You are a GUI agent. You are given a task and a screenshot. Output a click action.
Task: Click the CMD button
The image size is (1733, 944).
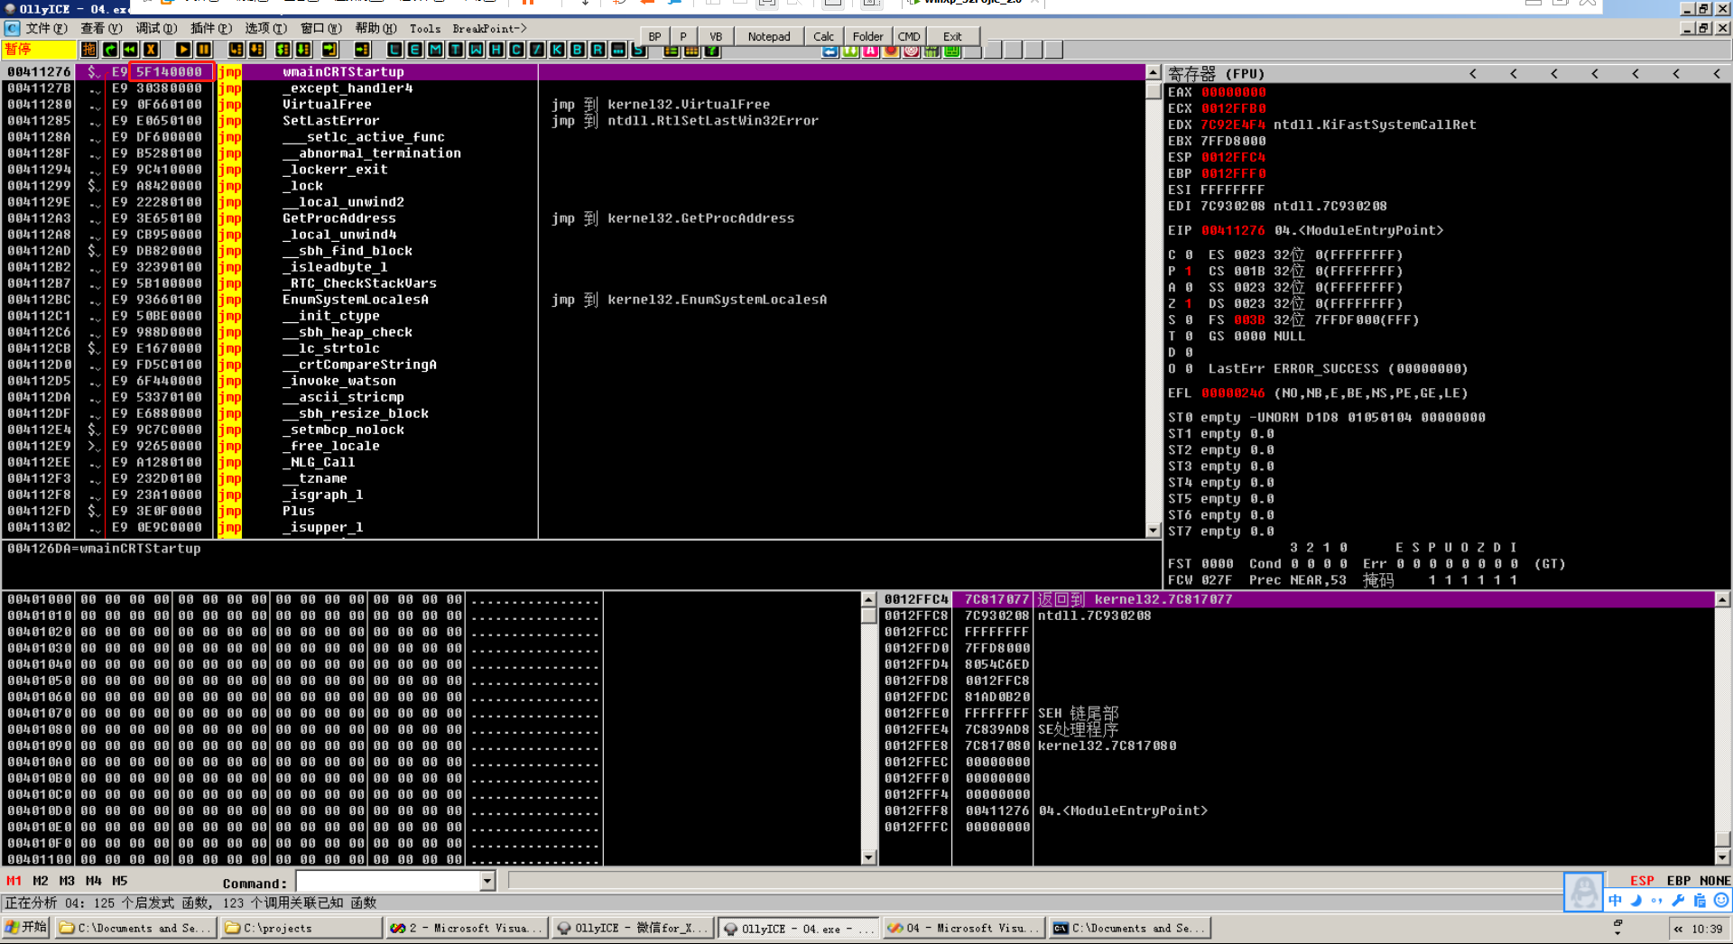click(909, 36)
